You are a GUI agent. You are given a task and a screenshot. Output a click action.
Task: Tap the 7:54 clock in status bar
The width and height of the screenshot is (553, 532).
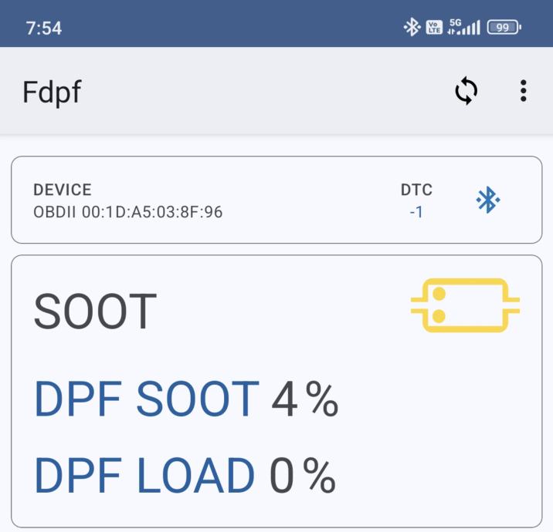coord(44,28)
